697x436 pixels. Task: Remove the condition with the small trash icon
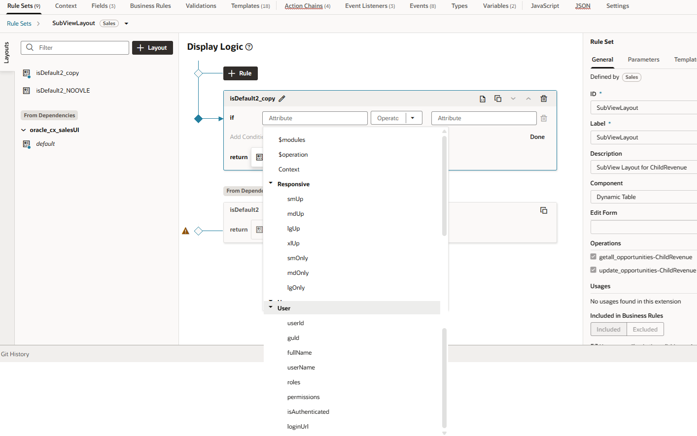click(x=544, y=118)
